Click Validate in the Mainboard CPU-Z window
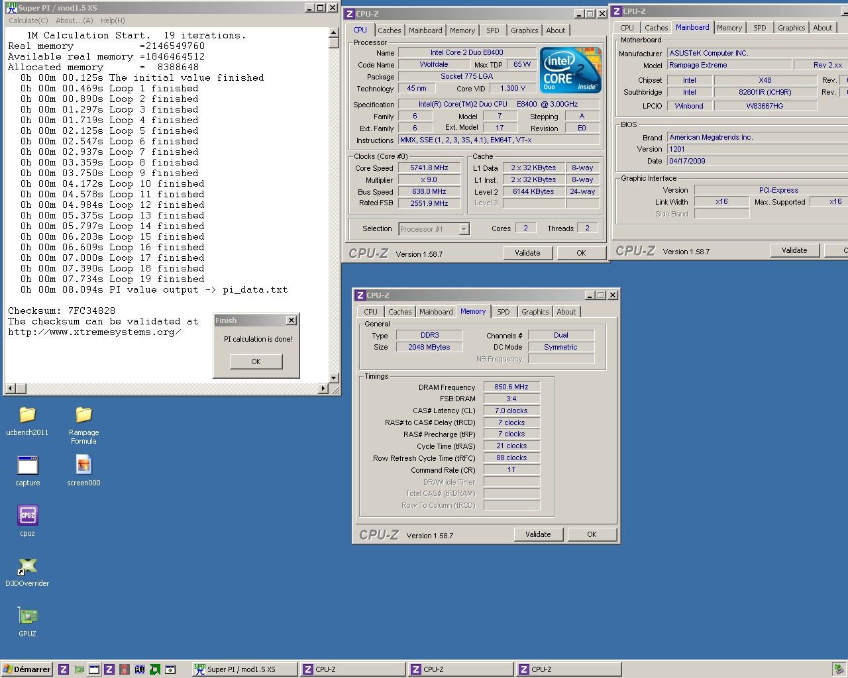848x678 pixels. [x=794, y=250]
